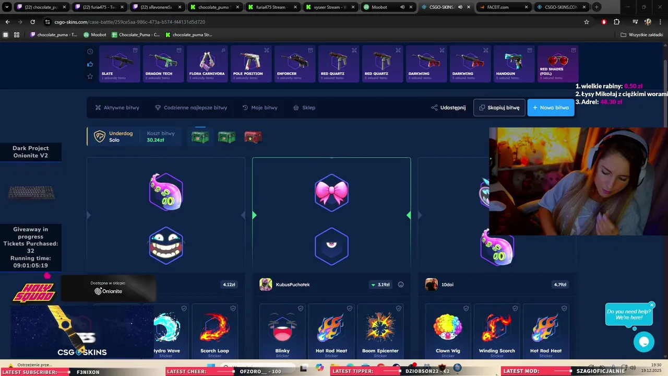
Task: Click crossed-swords icon on Pole Position card
Action: point(267,50)
